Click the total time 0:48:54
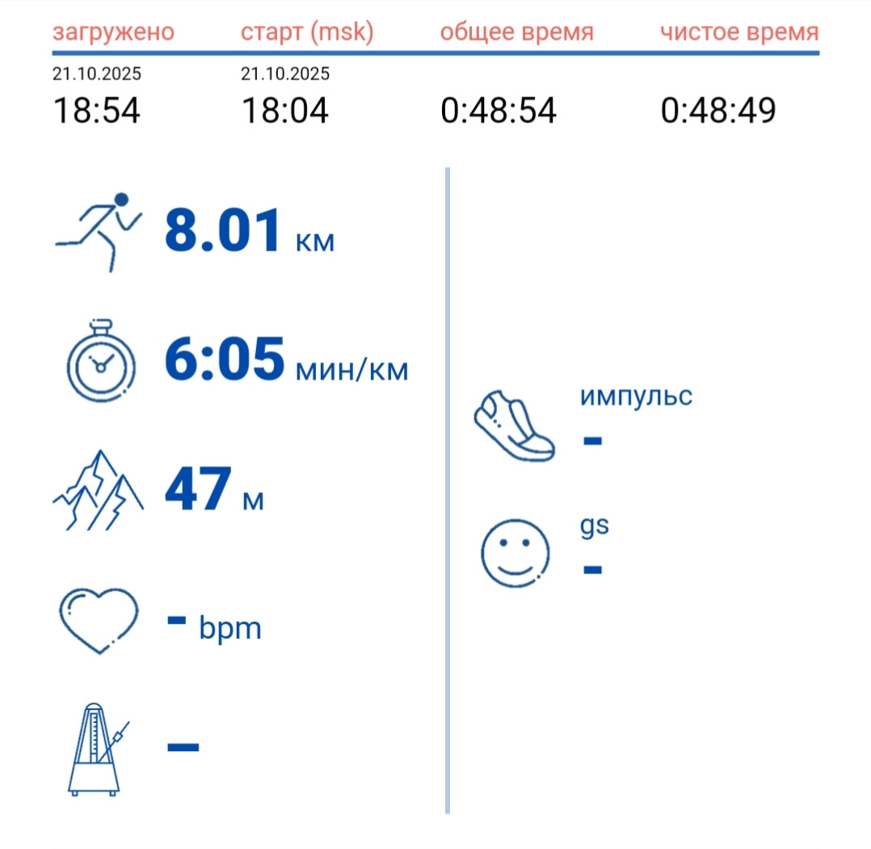The image size is (871, 849). point(499,110)
